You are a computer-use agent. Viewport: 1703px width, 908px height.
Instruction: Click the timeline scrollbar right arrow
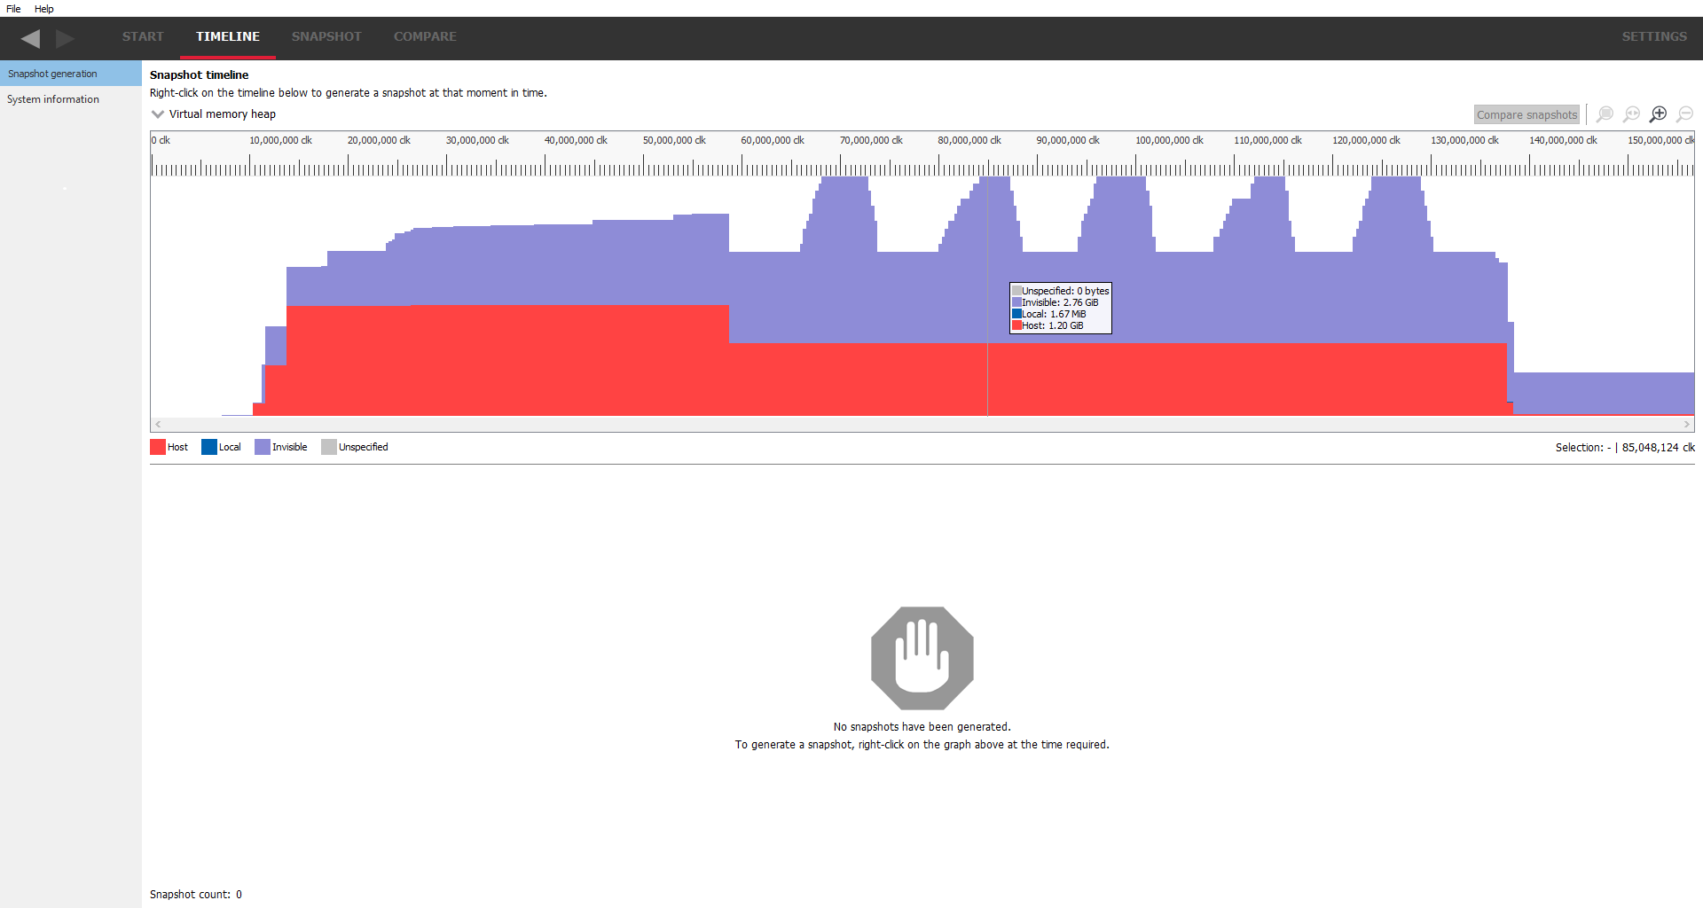coord(1687,425)
